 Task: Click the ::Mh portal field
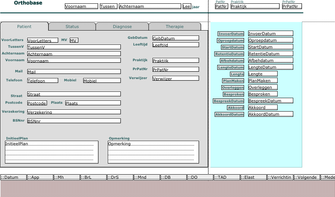(x=67, y=177)
